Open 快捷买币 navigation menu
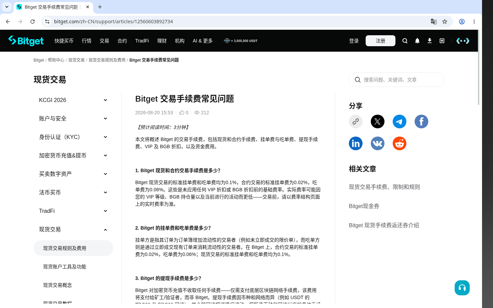 64,41
